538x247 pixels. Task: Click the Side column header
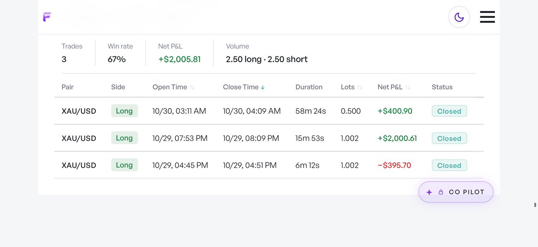(118, 87)
